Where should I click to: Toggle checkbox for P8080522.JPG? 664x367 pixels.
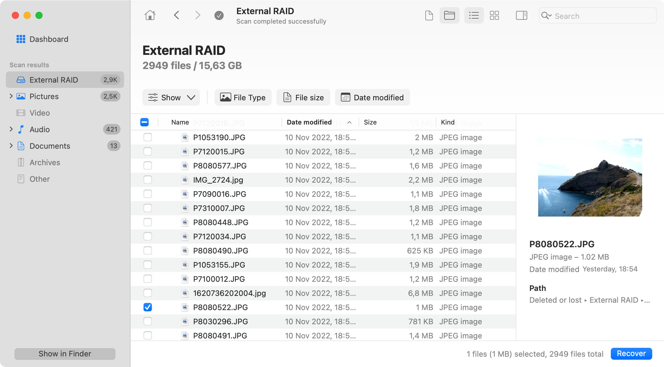[x=148, y=307]
